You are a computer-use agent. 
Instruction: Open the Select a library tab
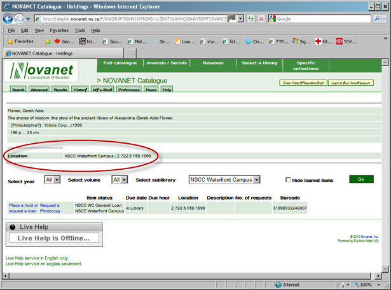pos(259,63)
